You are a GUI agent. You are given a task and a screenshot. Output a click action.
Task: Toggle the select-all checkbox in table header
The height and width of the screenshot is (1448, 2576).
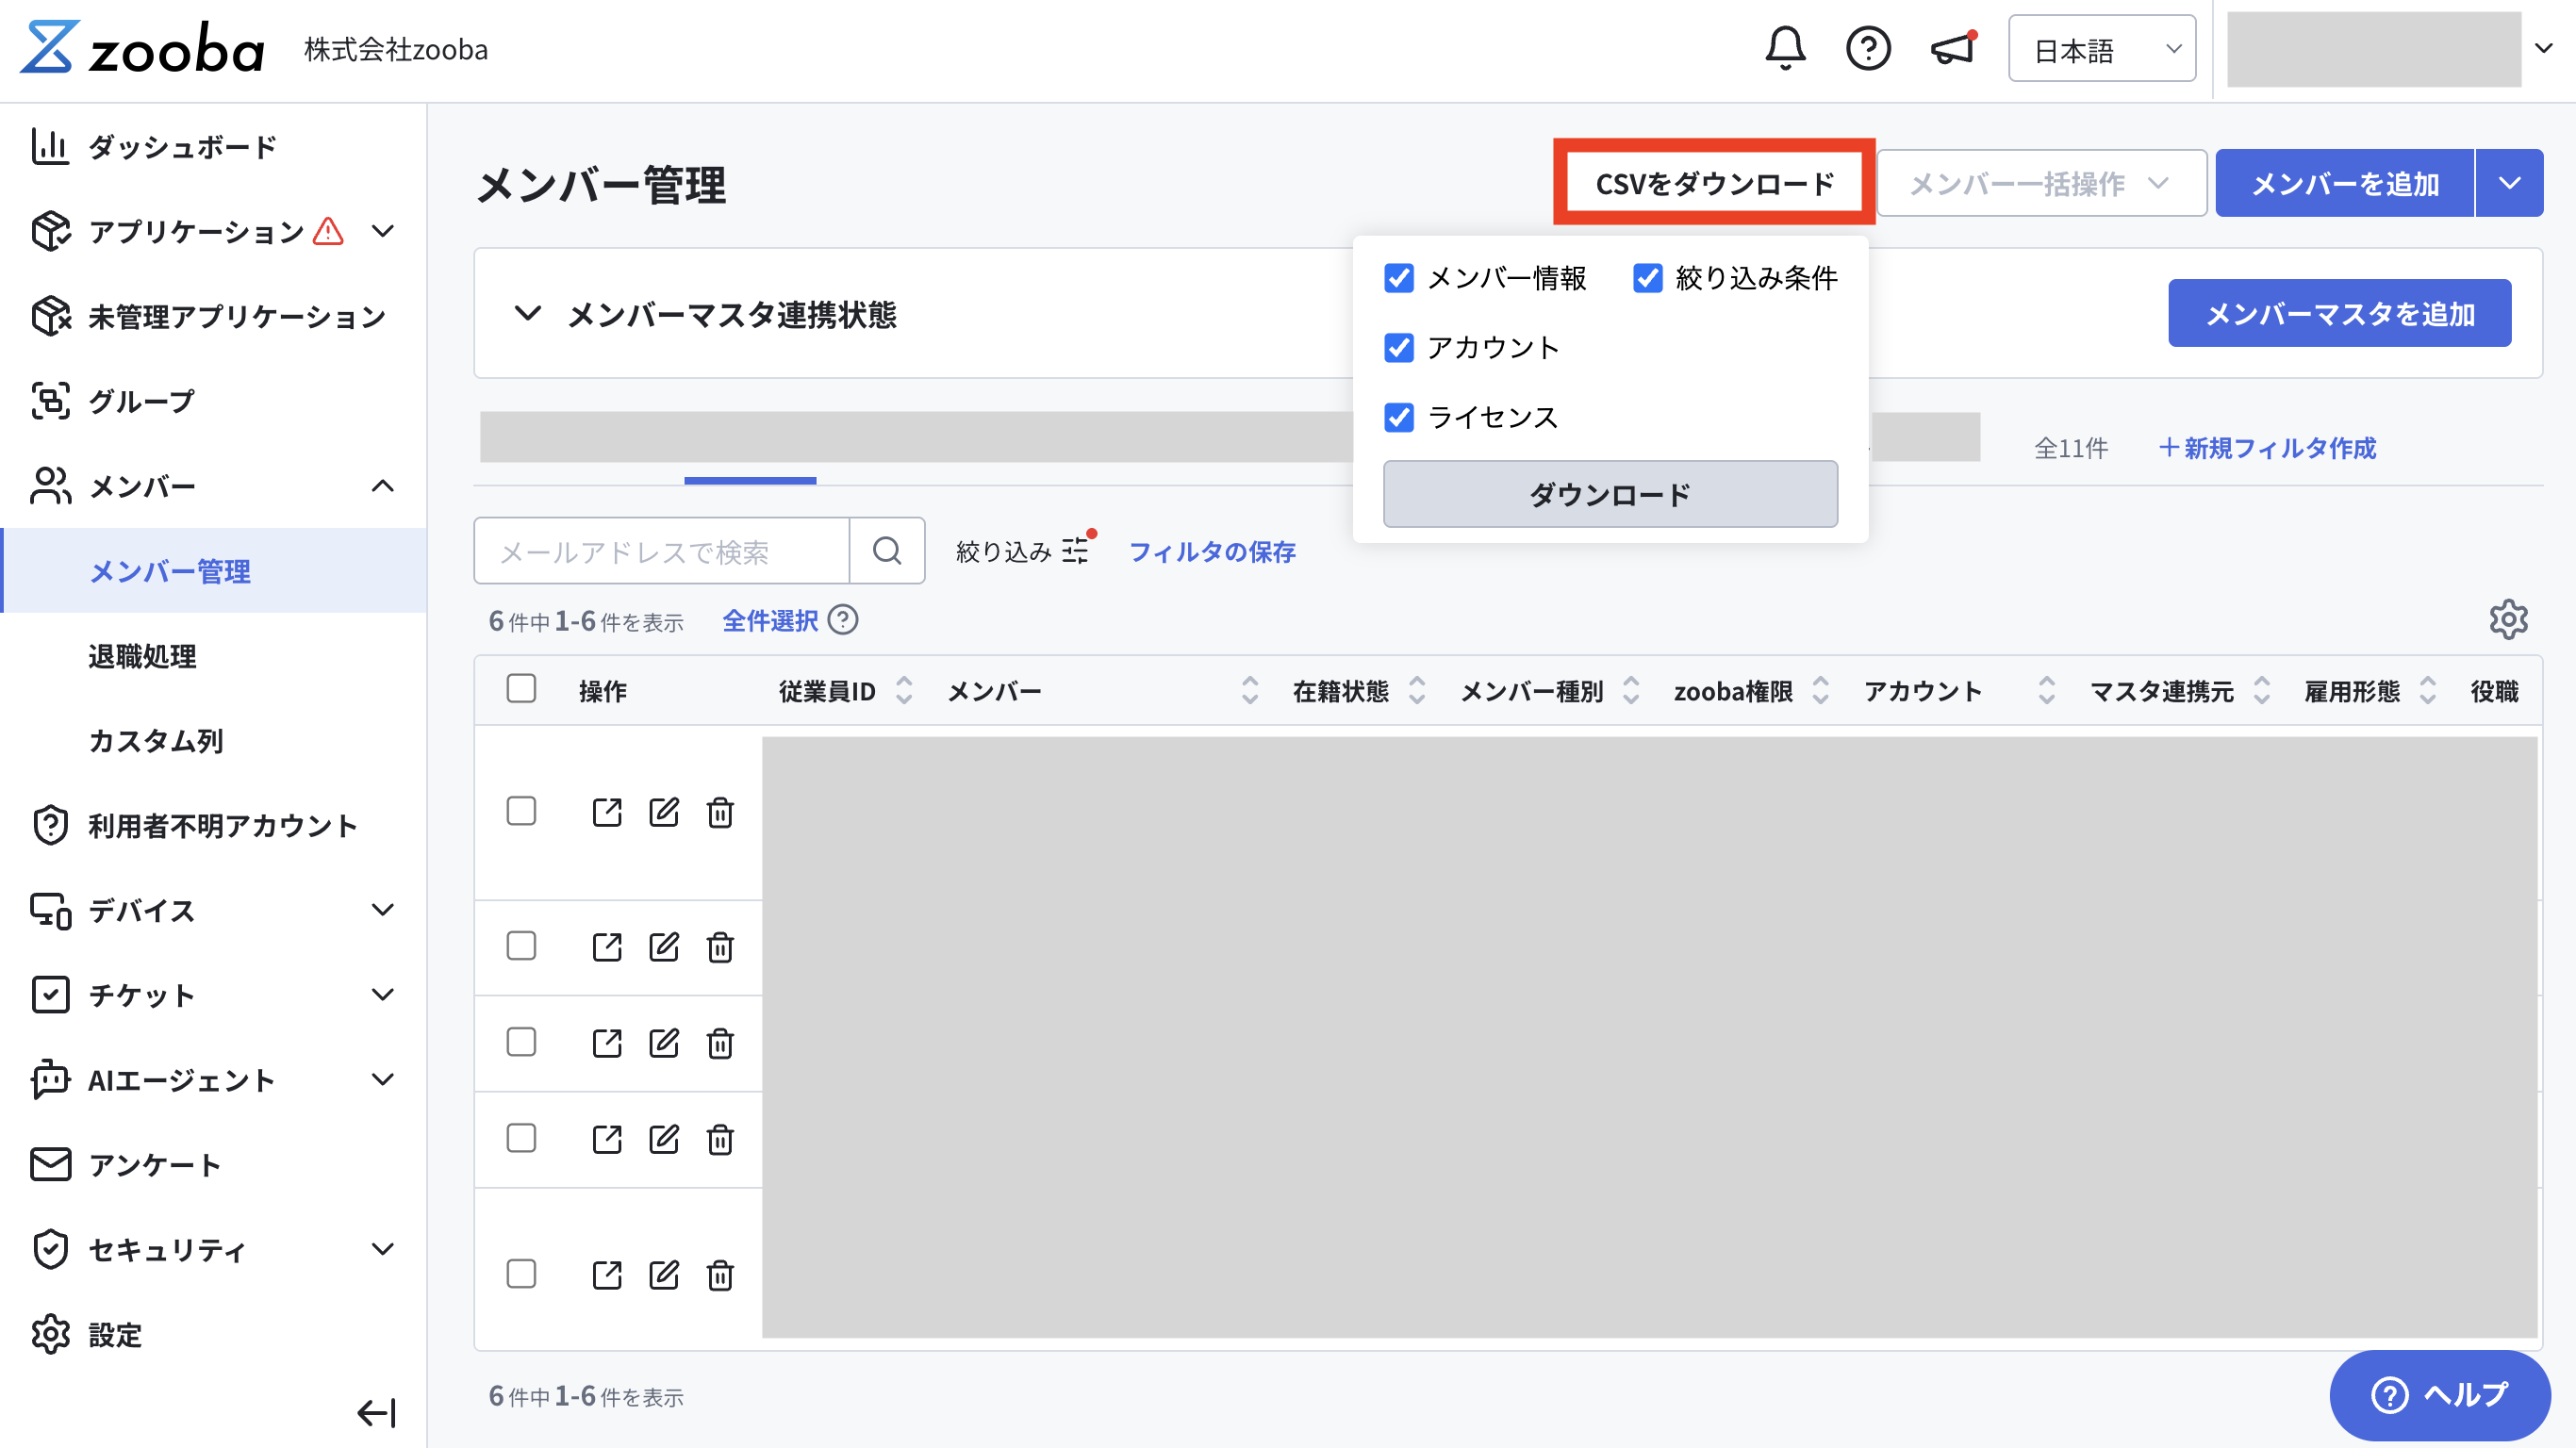tap(521, 689)
